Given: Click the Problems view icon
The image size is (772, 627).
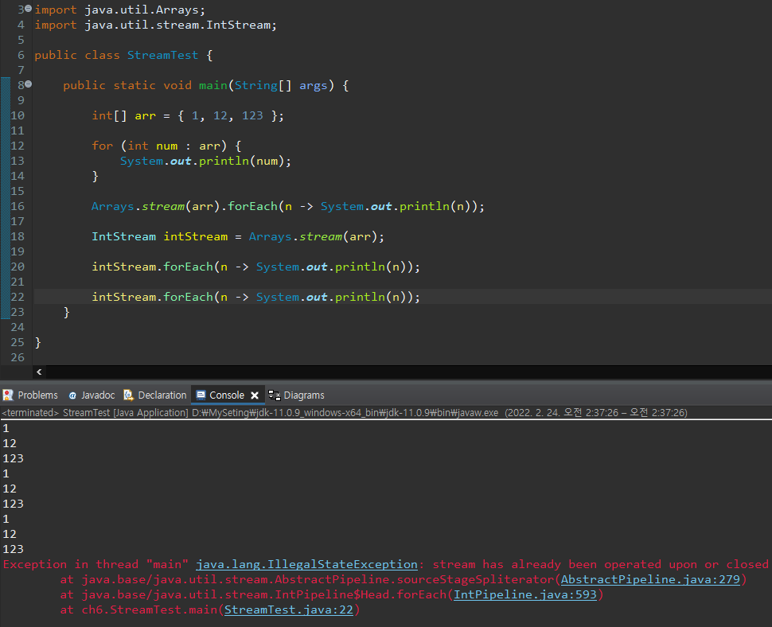Looking at the screenshot, I should point(10,395).
